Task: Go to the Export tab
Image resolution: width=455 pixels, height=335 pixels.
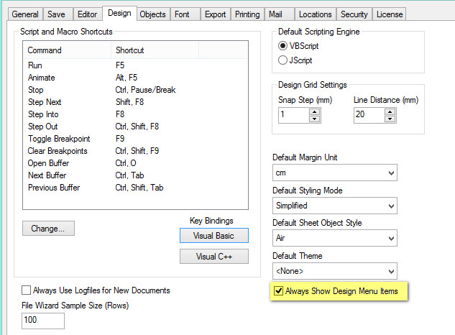Action: point(215,14)
